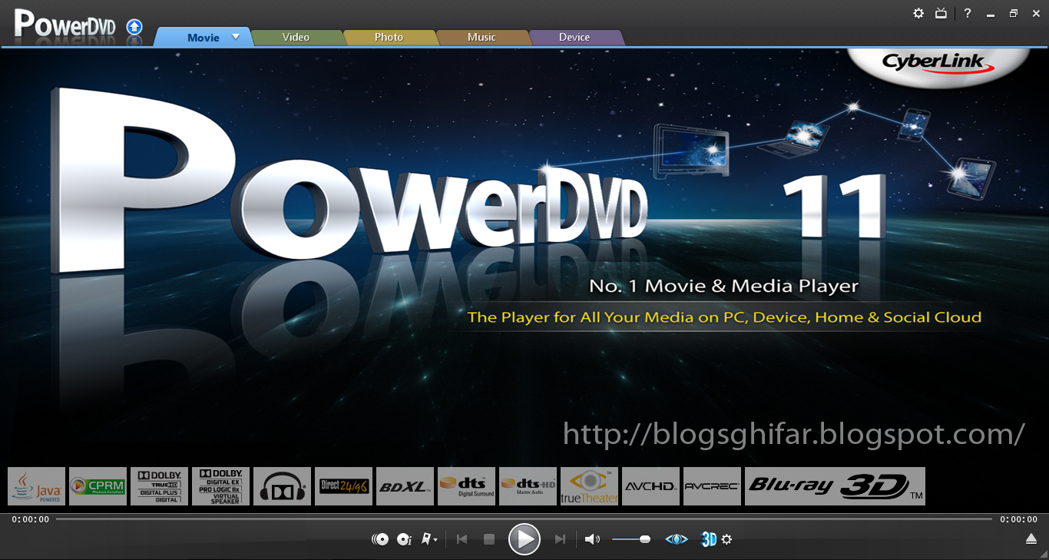
Task: Switch to the Music tab
Action: coord(482,37)
